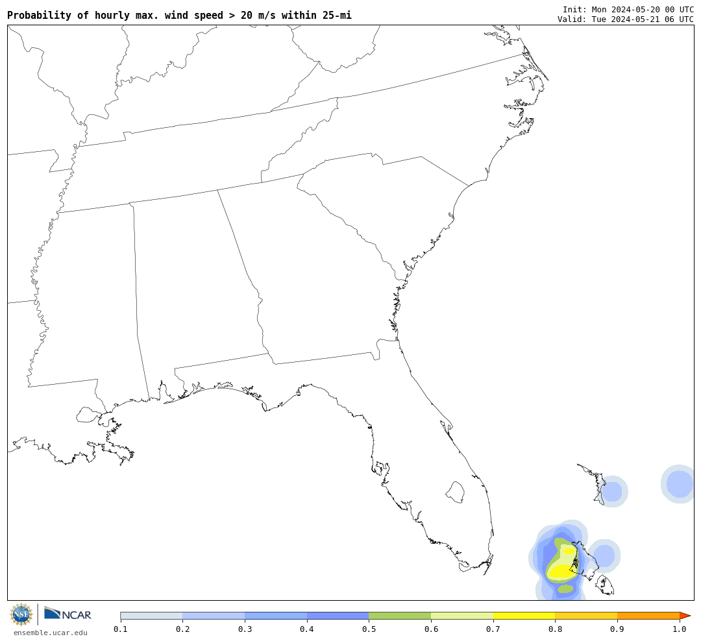This screenshot has width=701, height=641.
Task: Click the 0.1–0.2 light gray-blue colorbar segment
Action: tap(151, 616)
